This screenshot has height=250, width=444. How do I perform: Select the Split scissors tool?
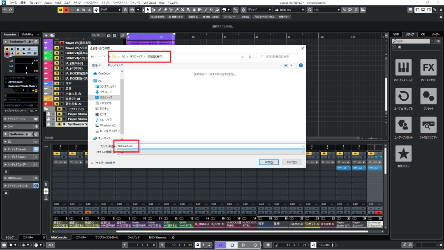pos(171,10)
